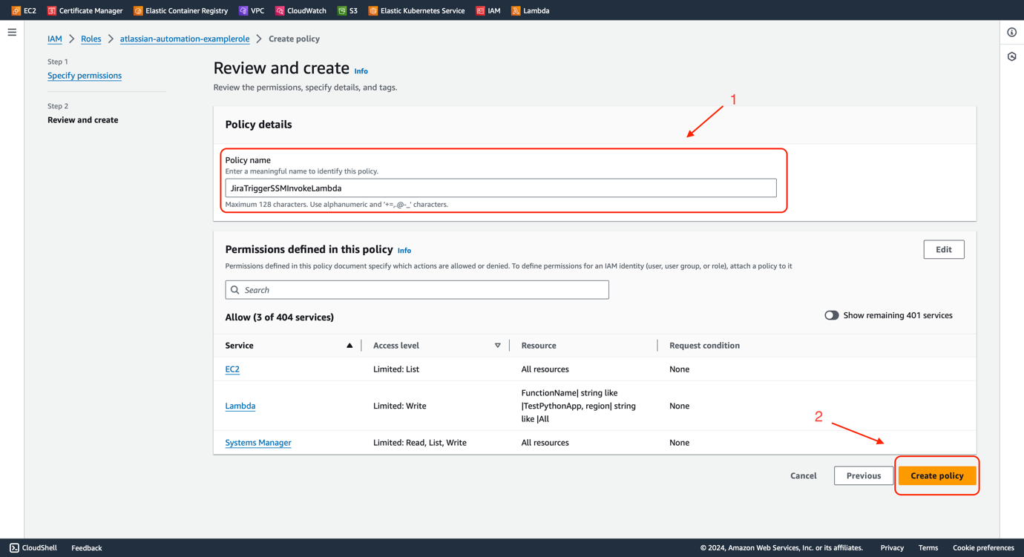This screenshot has height=557, width=1024.
Task: Open the EC2 service link in table
Action: pyautogui.click(x=232, y=369)
